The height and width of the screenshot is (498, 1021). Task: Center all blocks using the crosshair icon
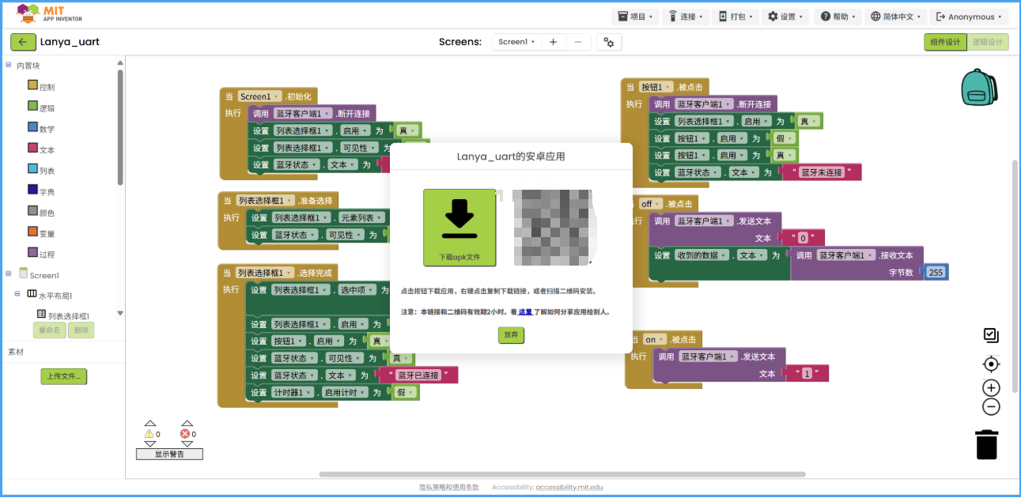(x=991, y=364)
